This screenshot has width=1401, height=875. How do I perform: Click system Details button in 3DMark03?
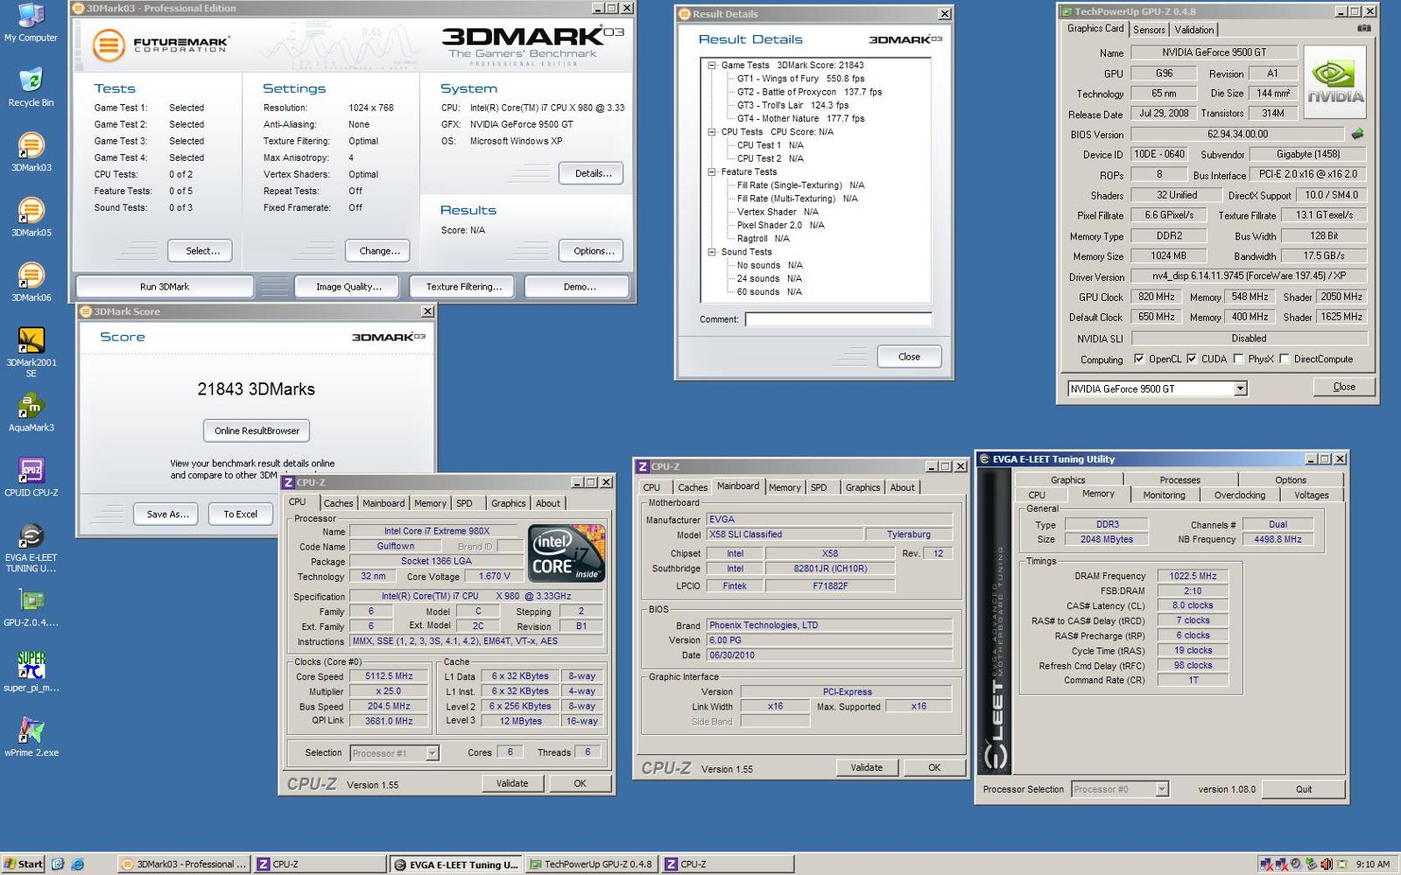tap(593, 173)
